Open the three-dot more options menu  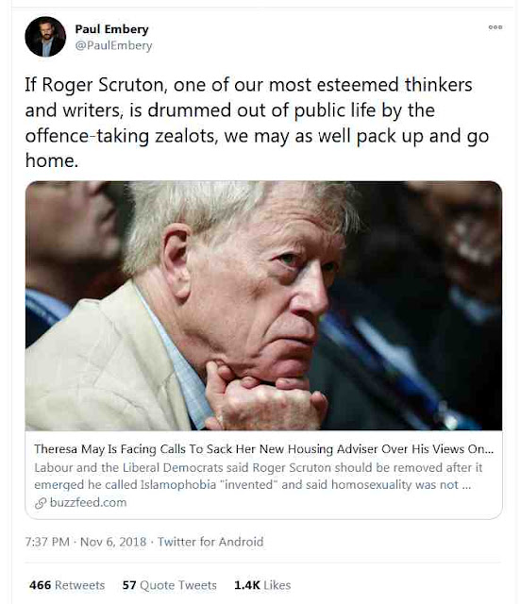[495, 27]
